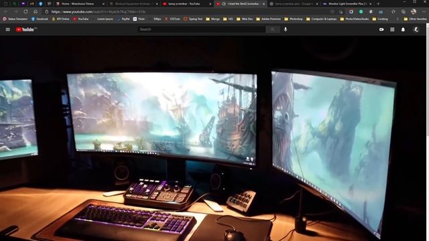Switch to benq screenbar - YouTube tab
Image resolution: width=429 pixels, height=241 pixels.
click(187, 4)
